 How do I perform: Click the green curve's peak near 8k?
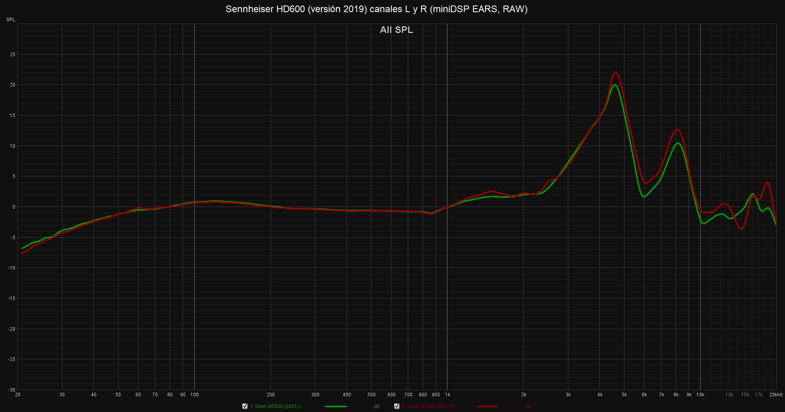tap(677, 143)
